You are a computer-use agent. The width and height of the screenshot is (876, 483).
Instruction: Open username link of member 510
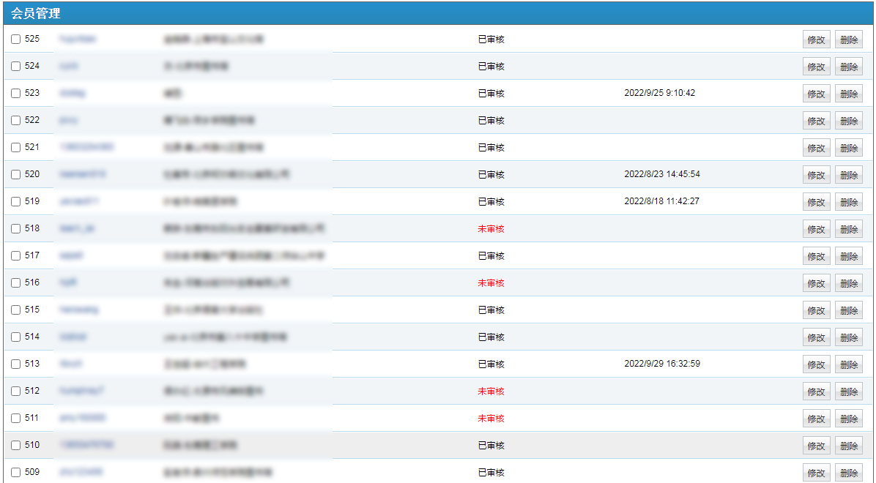(86, 445)
